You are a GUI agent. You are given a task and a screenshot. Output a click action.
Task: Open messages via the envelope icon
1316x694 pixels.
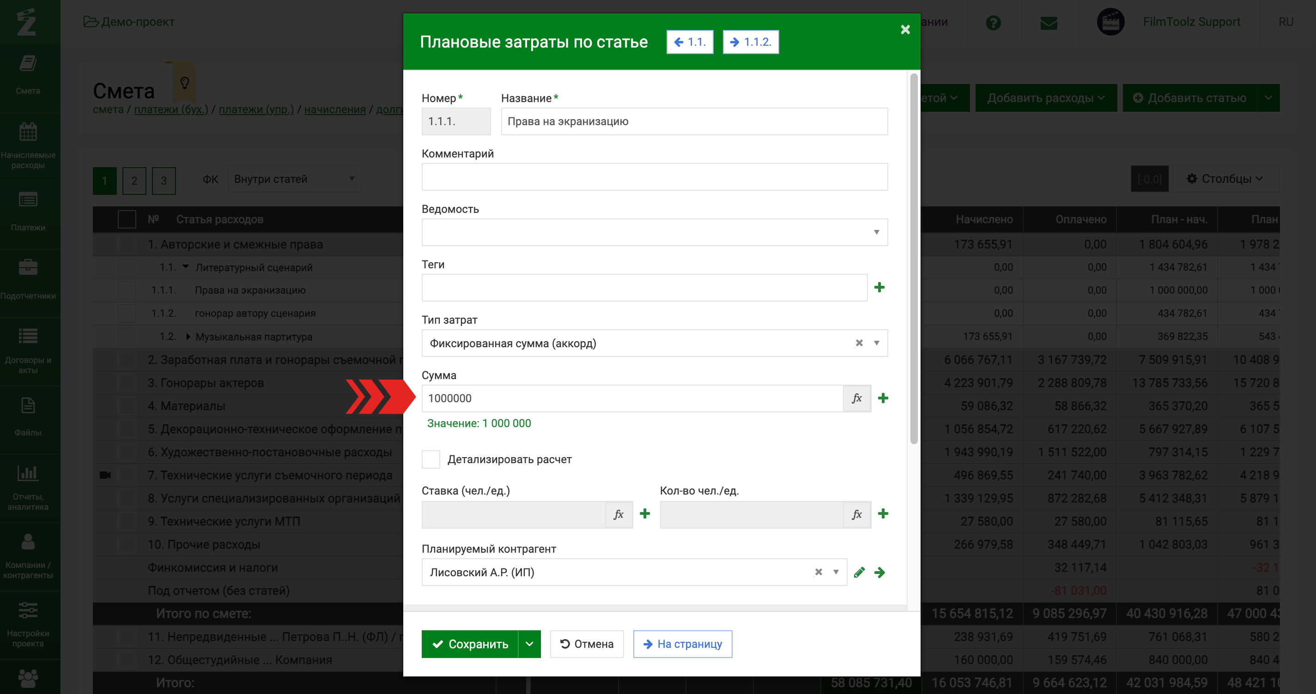(1049, 23)
